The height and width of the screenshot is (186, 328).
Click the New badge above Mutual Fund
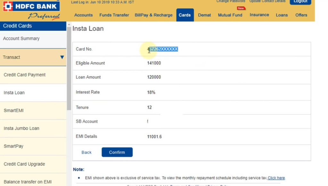click(241, 8)
